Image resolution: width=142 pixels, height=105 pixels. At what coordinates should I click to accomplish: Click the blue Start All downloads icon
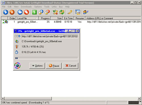pyautogui.click(x=20, y=12)
